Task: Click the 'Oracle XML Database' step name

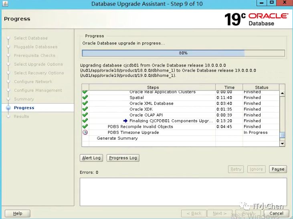Action: (x=152, y=103)
